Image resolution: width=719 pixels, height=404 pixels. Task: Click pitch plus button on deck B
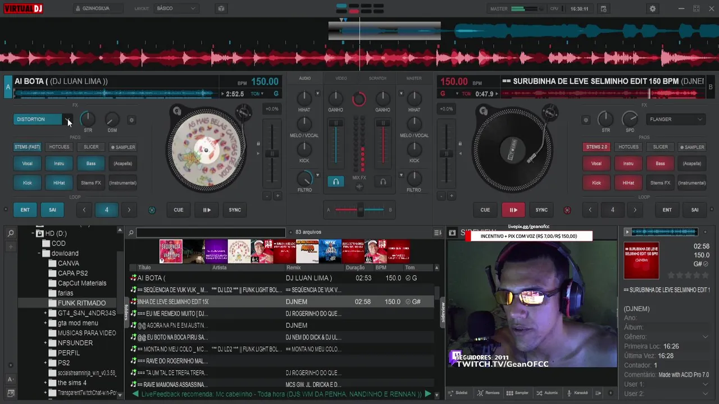point(452,196)
